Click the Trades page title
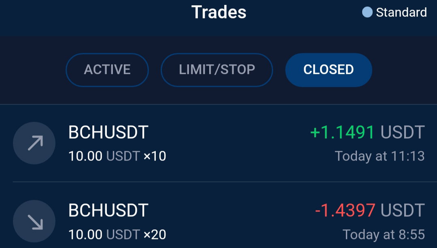 pos(219,12)
